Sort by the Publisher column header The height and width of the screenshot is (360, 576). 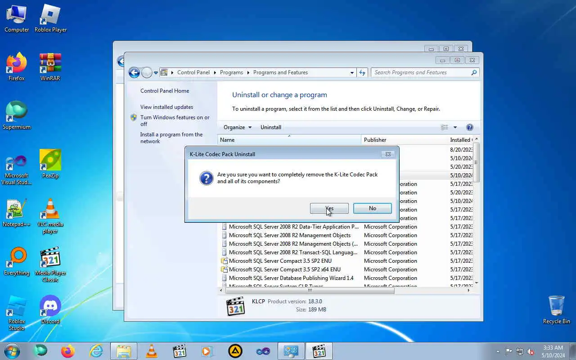[404, 140]
